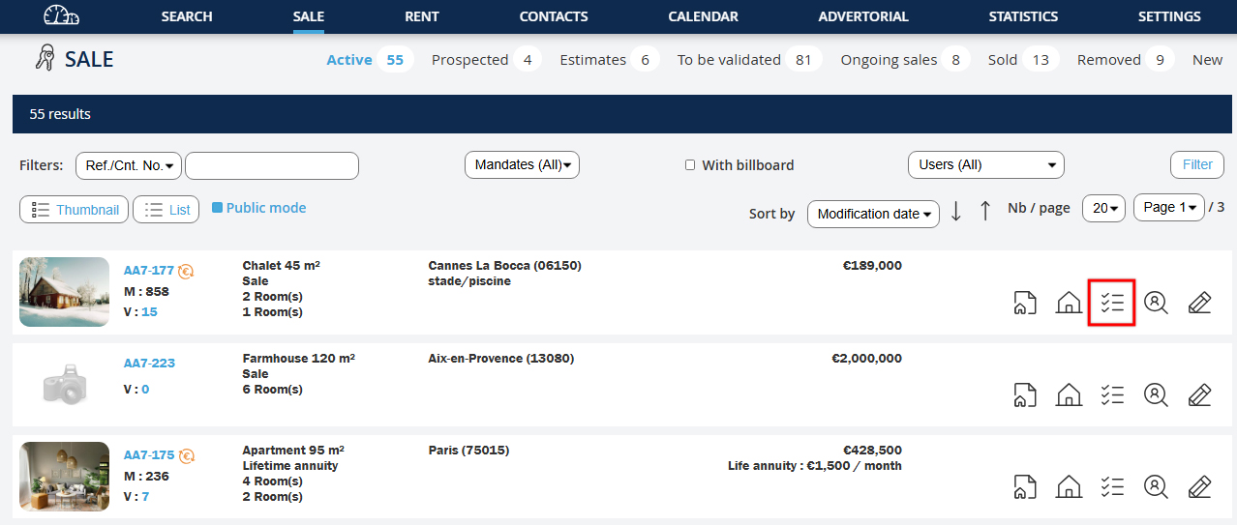Image resolution: width=1237 pixels, height=525 pixels.
Task: Open the AA7-223 property reference link
Action: click(149, 364)
